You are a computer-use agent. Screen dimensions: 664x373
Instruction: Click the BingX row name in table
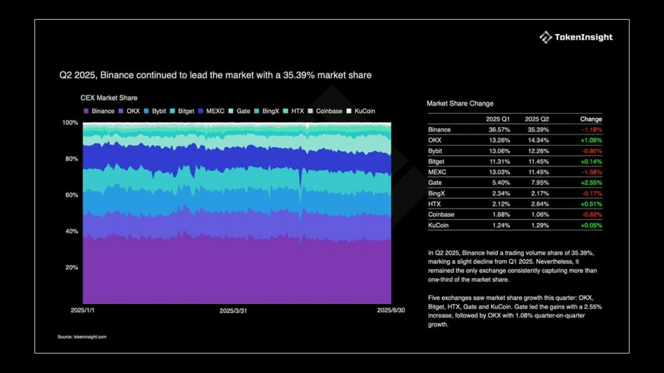click(436, 193)
